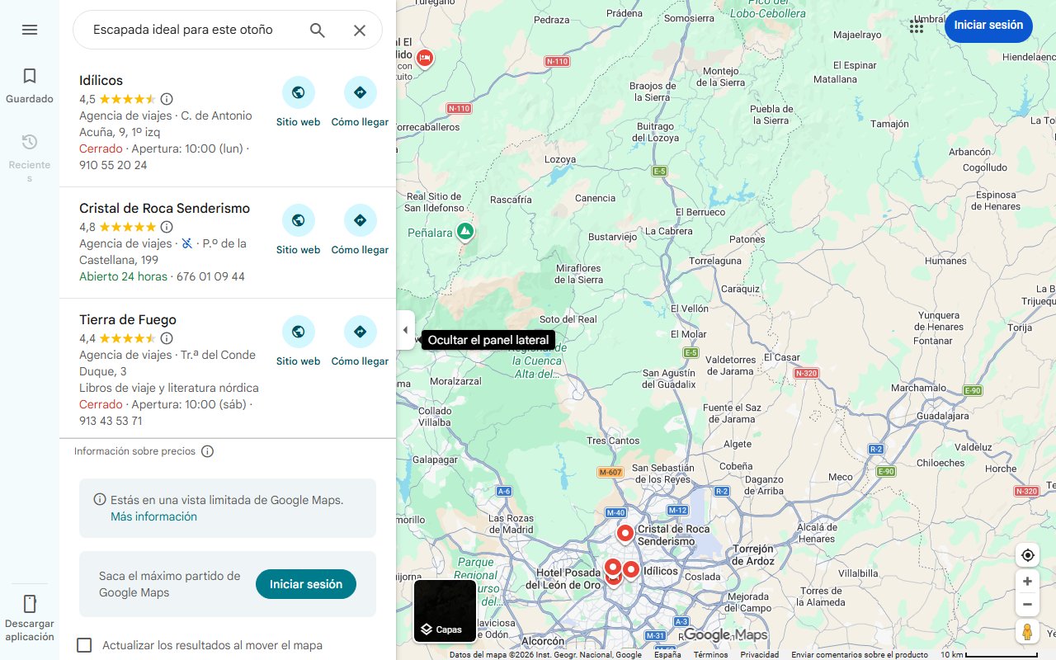Collapse the side panel
1056x660 pixels.
click(405, 330)
